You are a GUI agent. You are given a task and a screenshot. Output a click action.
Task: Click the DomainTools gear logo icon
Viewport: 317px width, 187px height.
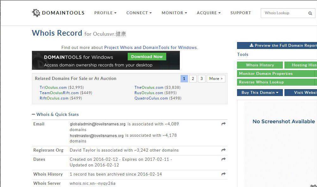36,13
